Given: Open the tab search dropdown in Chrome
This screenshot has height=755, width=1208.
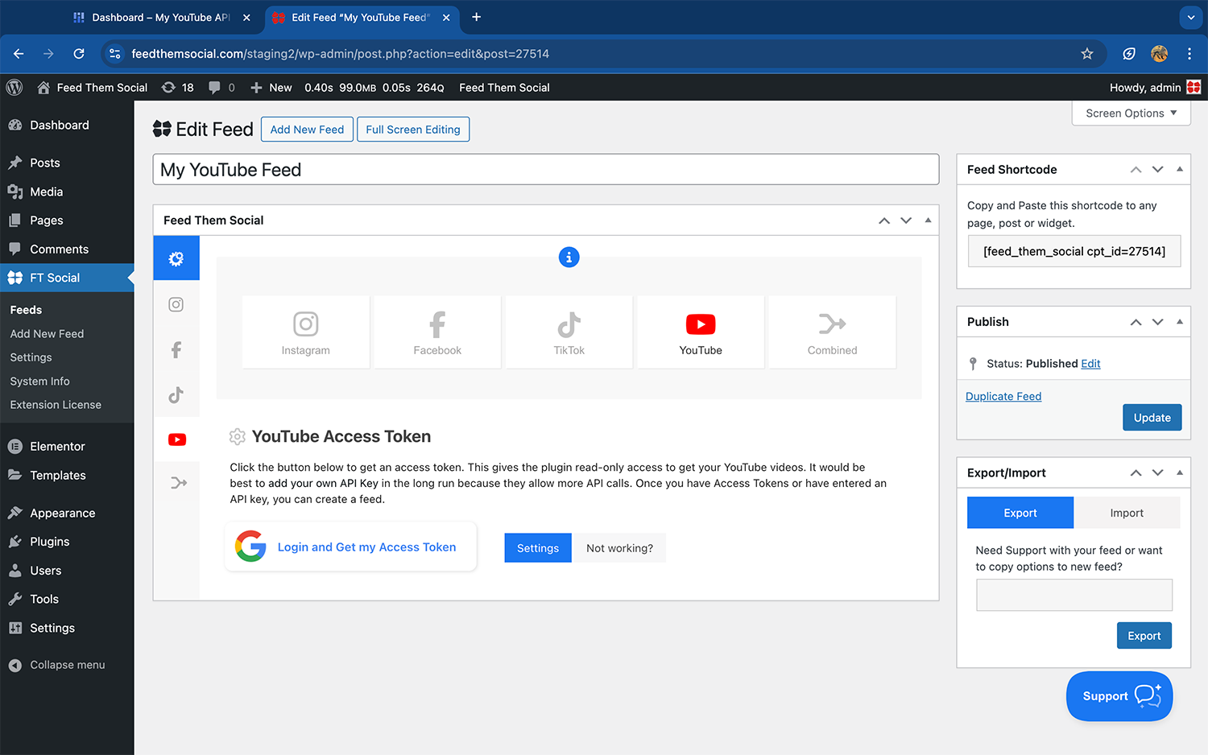Looking at the screenshot, I should coord(1190,17).
